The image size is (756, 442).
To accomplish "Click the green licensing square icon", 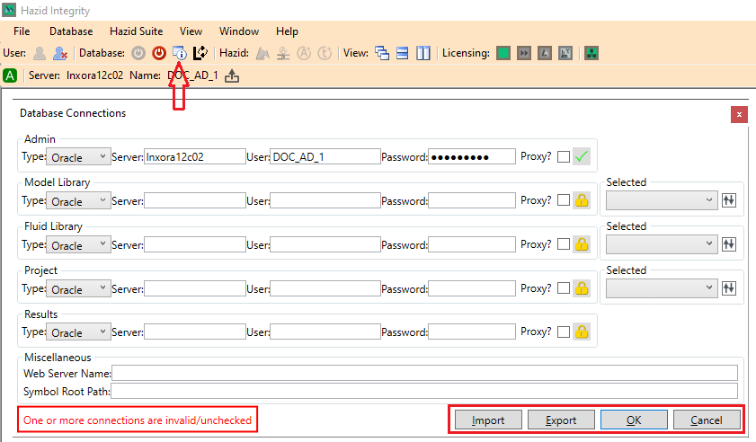I will point(503,53).
